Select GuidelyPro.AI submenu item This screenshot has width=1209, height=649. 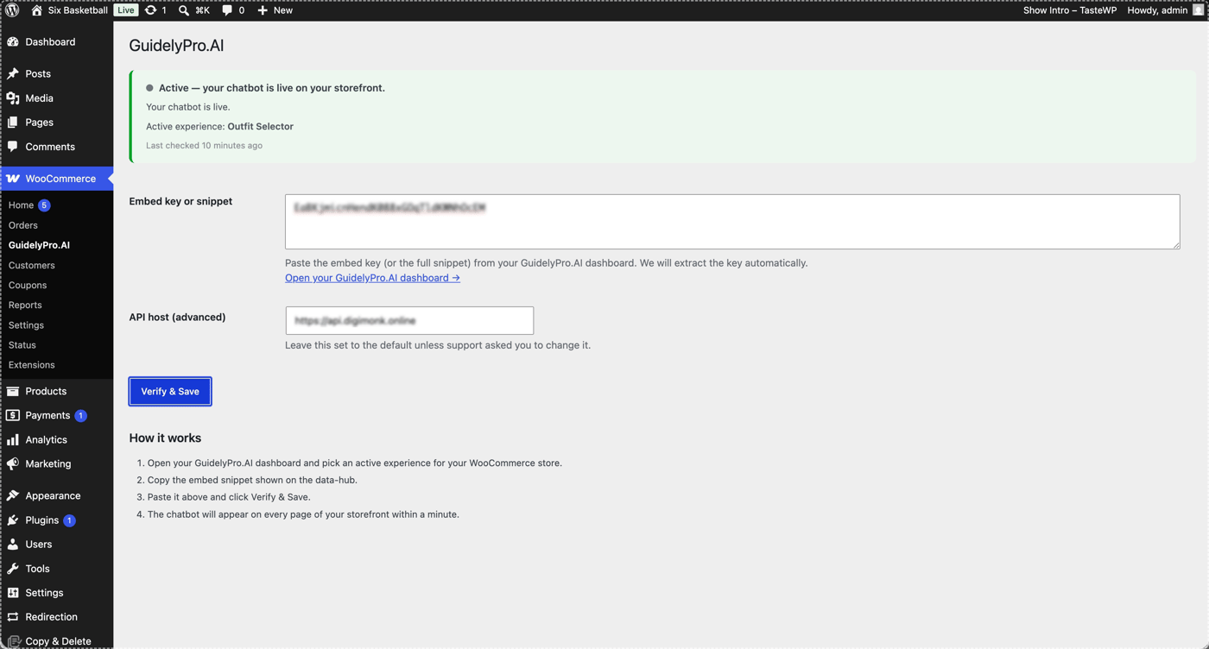click(x=39, y=245)
